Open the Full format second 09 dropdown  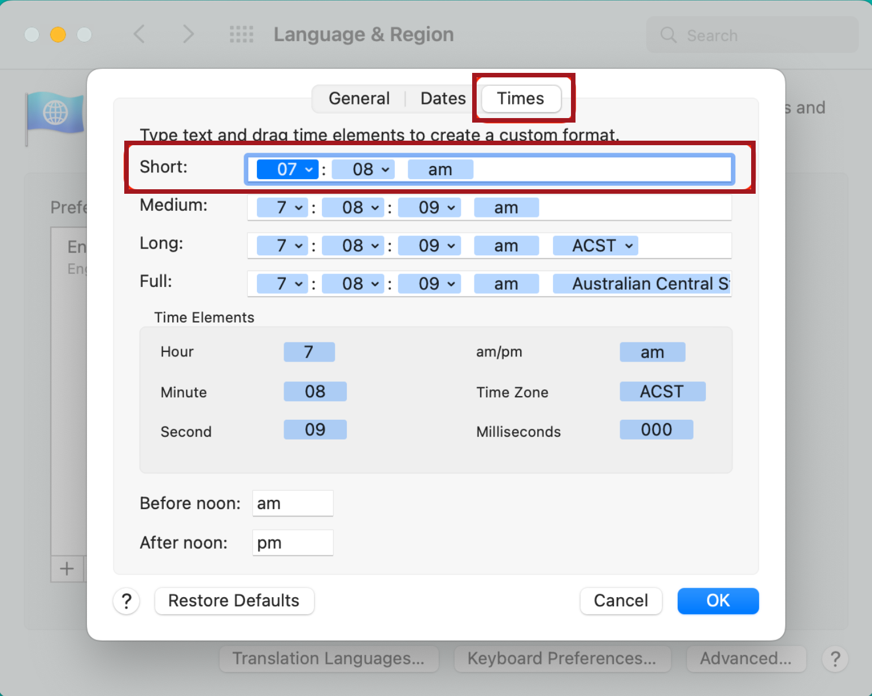click(x=429, y=284)
